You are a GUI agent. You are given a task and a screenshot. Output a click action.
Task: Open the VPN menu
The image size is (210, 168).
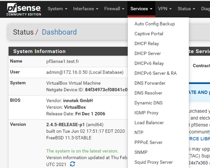(x=165, y=9)
